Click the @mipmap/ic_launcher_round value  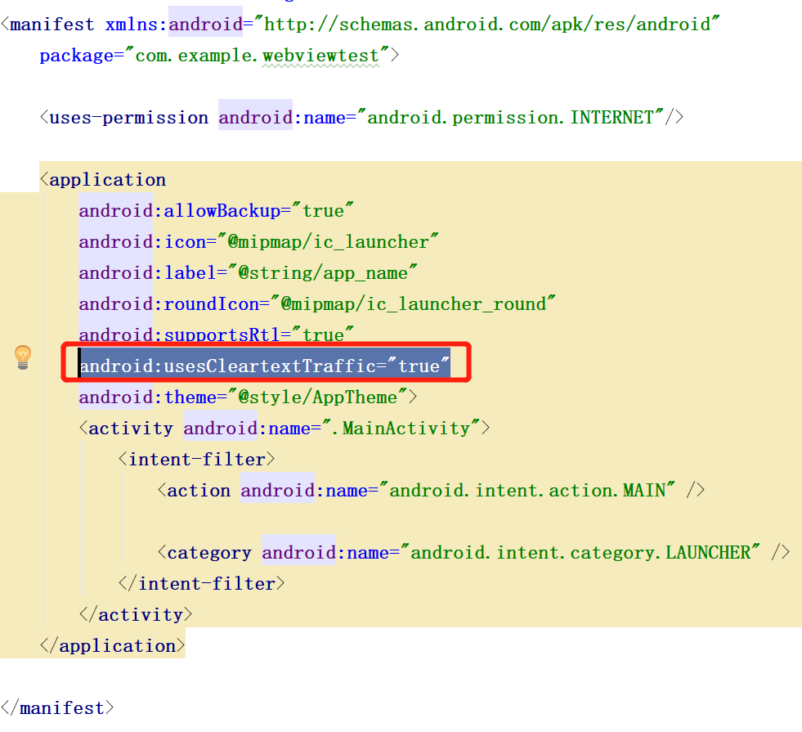pyautogui.click(x=414, y=304)
